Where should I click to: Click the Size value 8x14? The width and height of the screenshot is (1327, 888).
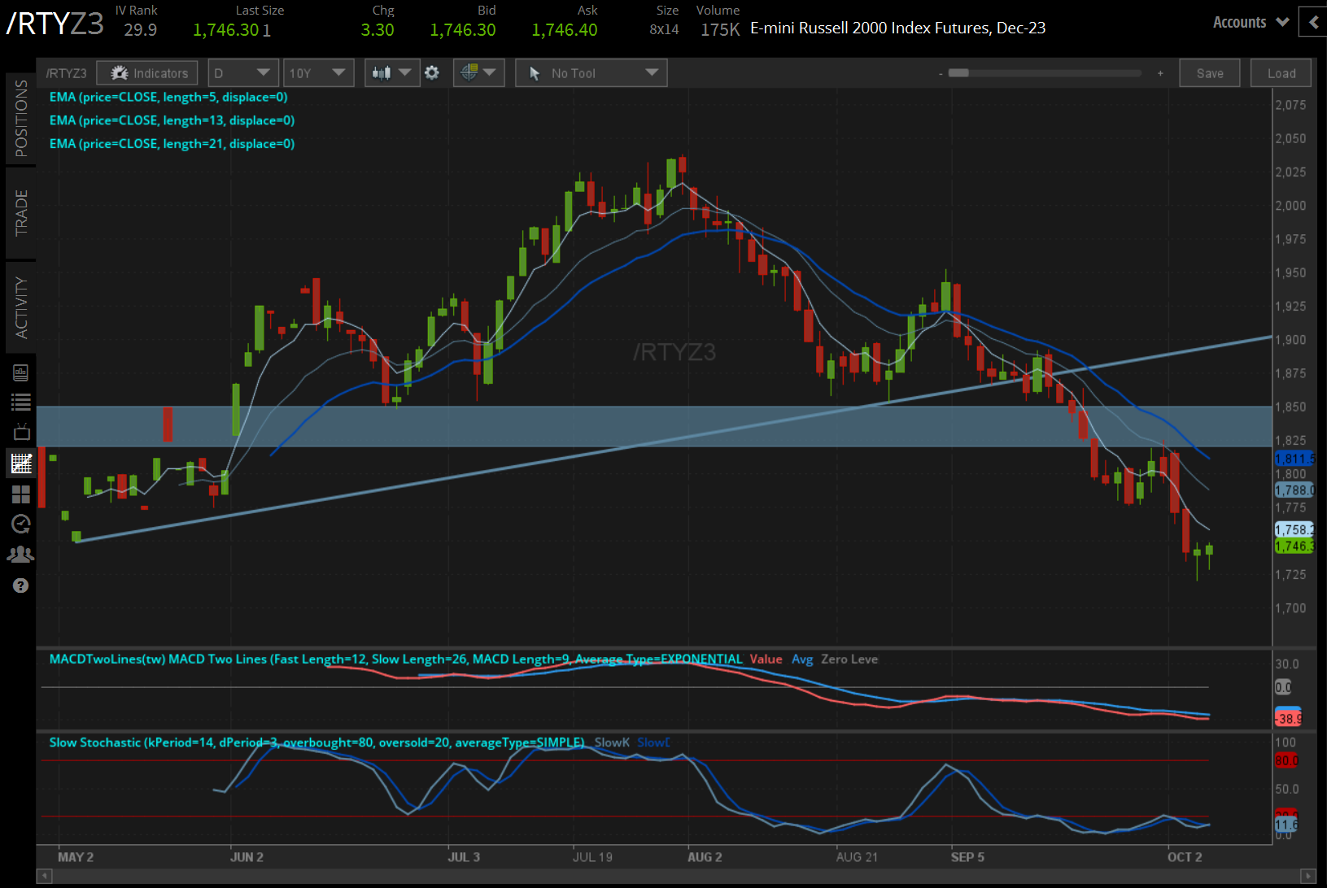(x=664, y=30)
